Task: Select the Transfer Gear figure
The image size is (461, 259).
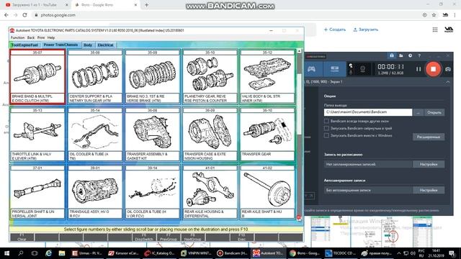Action: [x=267, y=135]
